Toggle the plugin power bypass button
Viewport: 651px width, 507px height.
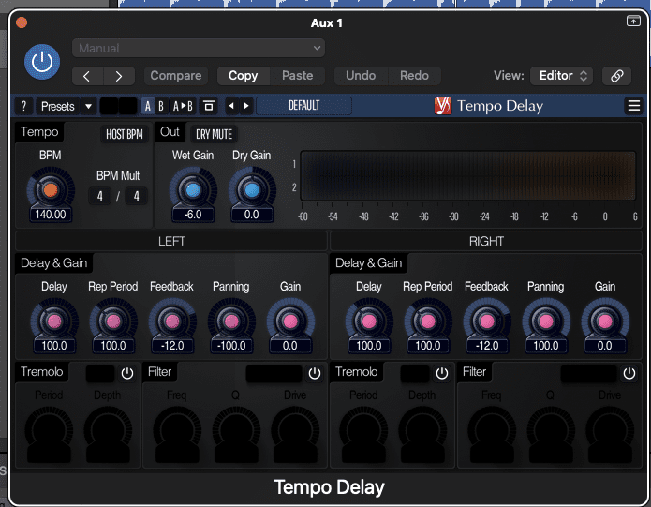point(42,62)
